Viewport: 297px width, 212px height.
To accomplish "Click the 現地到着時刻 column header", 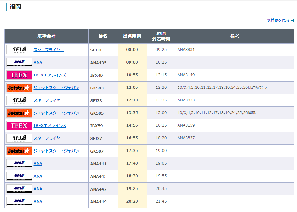I will point(161,36).
